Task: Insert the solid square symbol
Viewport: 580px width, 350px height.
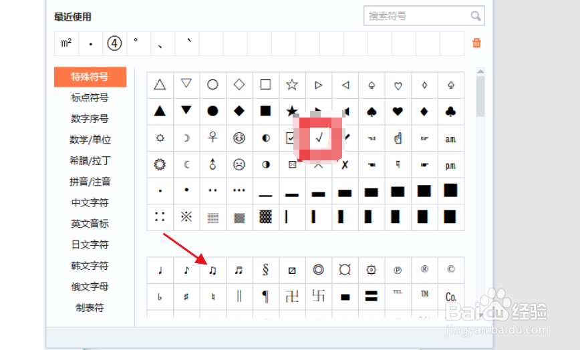Action: coord(265,112)
